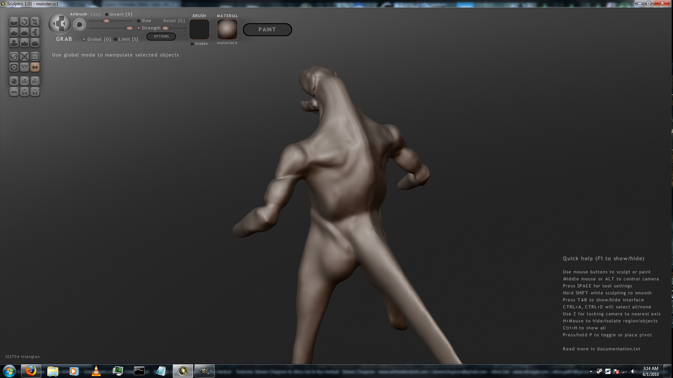Click the Open file floppy icon

[24, 92]
